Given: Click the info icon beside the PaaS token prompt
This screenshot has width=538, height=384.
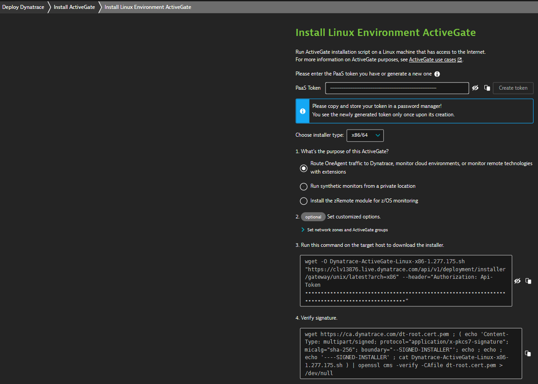Looking at the screenshot, I should 437,74.
